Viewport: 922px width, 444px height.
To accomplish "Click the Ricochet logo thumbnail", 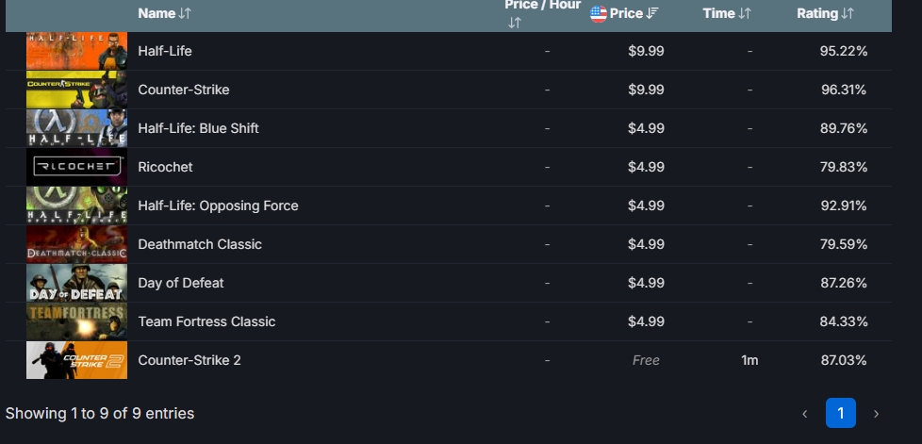I will click(x=76, y=167).
